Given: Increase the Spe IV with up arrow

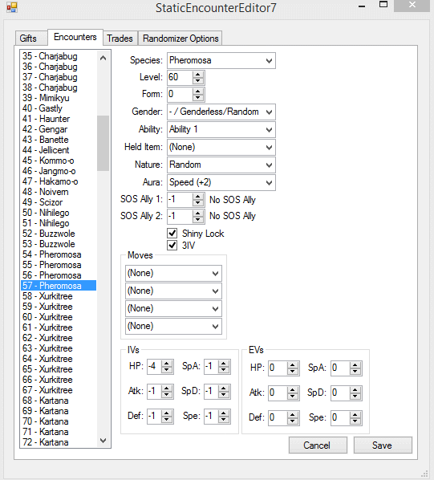Looking at the screenshot, I should click(224, 413).
